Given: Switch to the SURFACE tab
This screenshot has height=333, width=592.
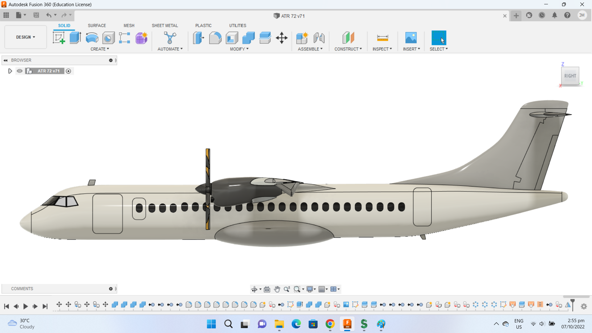Looking at the screenshot, I should click(x=97, y=26).
